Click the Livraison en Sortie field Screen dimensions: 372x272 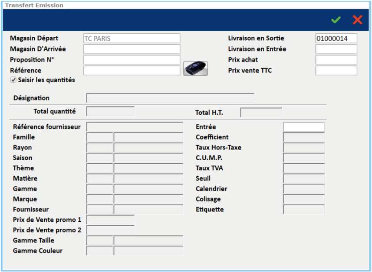[336, 39]
